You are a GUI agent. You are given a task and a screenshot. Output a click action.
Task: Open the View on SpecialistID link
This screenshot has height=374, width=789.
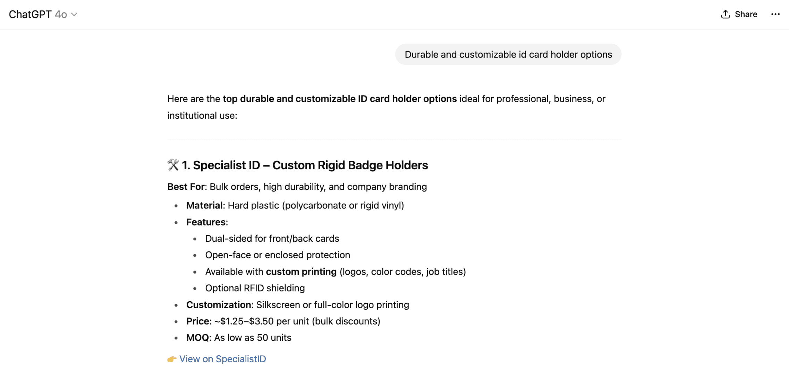point(222,359)
